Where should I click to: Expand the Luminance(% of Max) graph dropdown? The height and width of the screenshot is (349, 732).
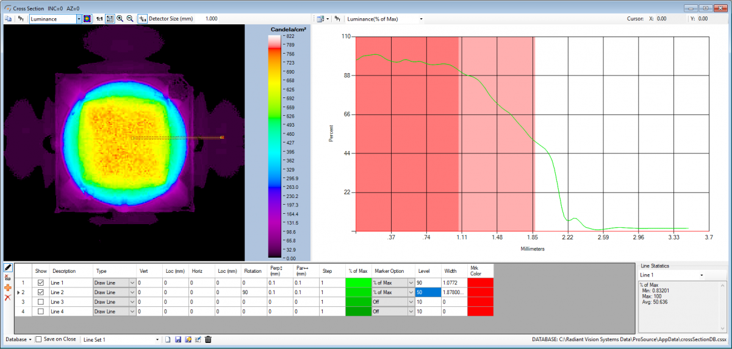tap(421, 19)
